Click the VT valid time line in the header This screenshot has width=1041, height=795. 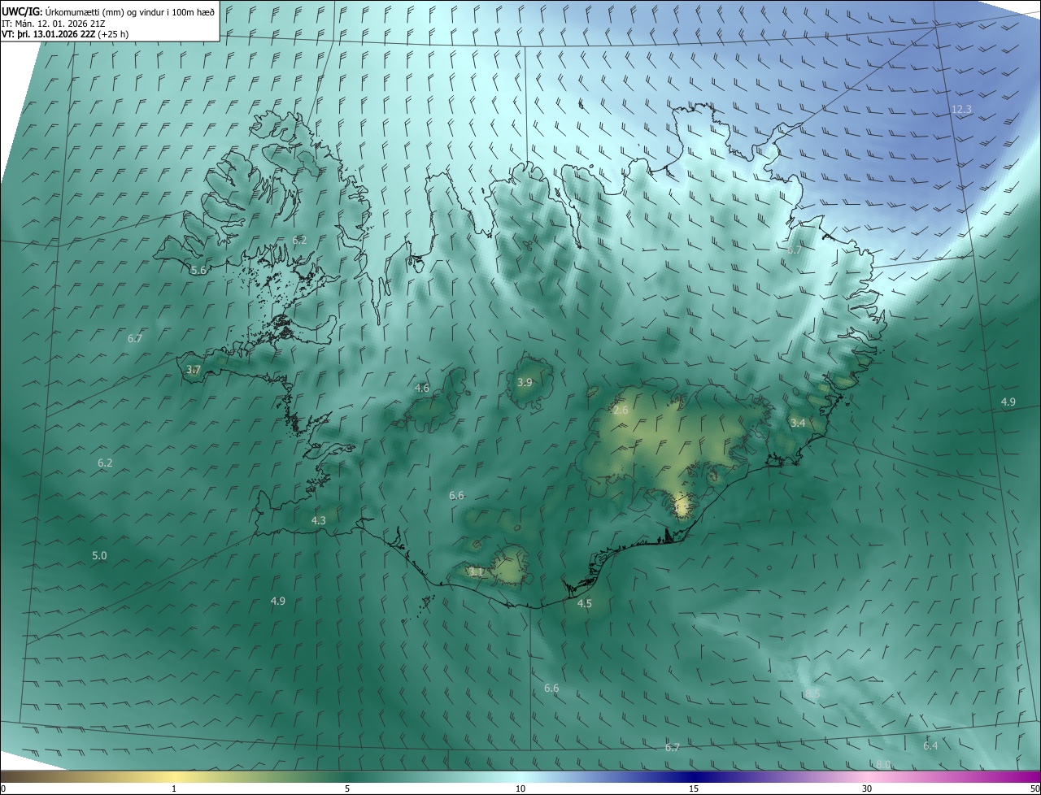pos(65,34)
